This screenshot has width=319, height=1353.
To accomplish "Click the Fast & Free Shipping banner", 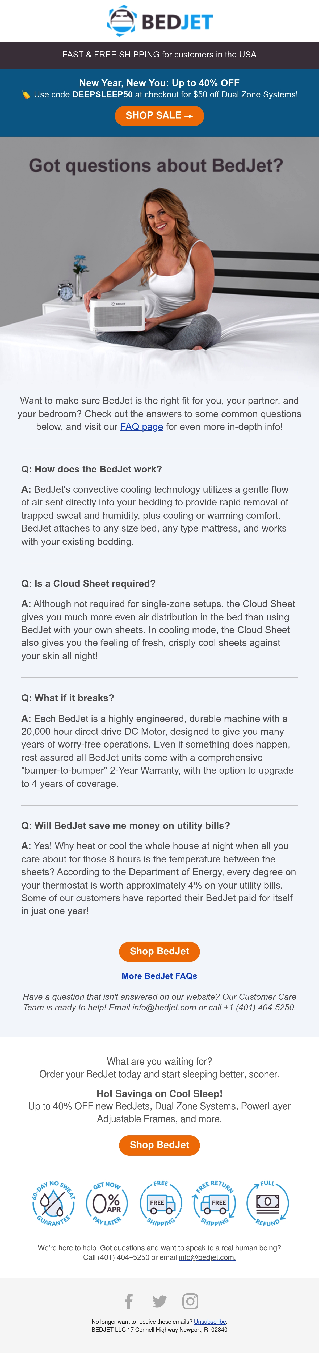I will pyautogui.click(x=159, y=55).
